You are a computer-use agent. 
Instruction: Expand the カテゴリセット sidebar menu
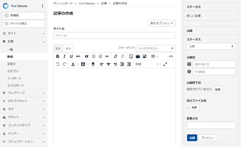(24, 101)
